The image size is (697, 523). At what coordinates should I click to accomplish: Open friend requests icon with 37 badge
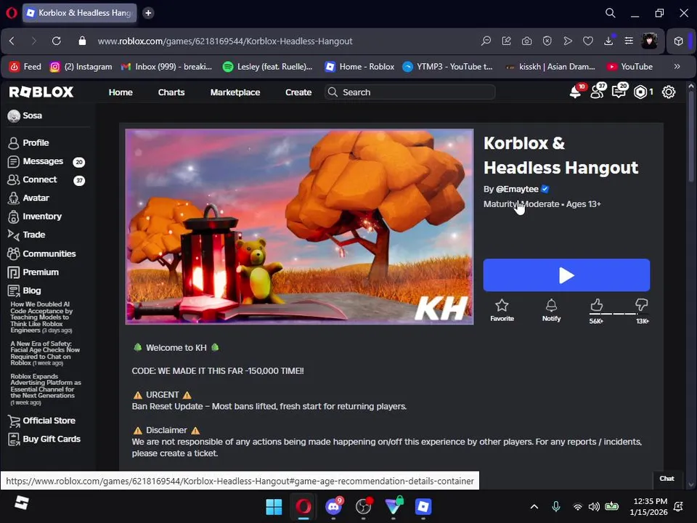coord(598,92)
